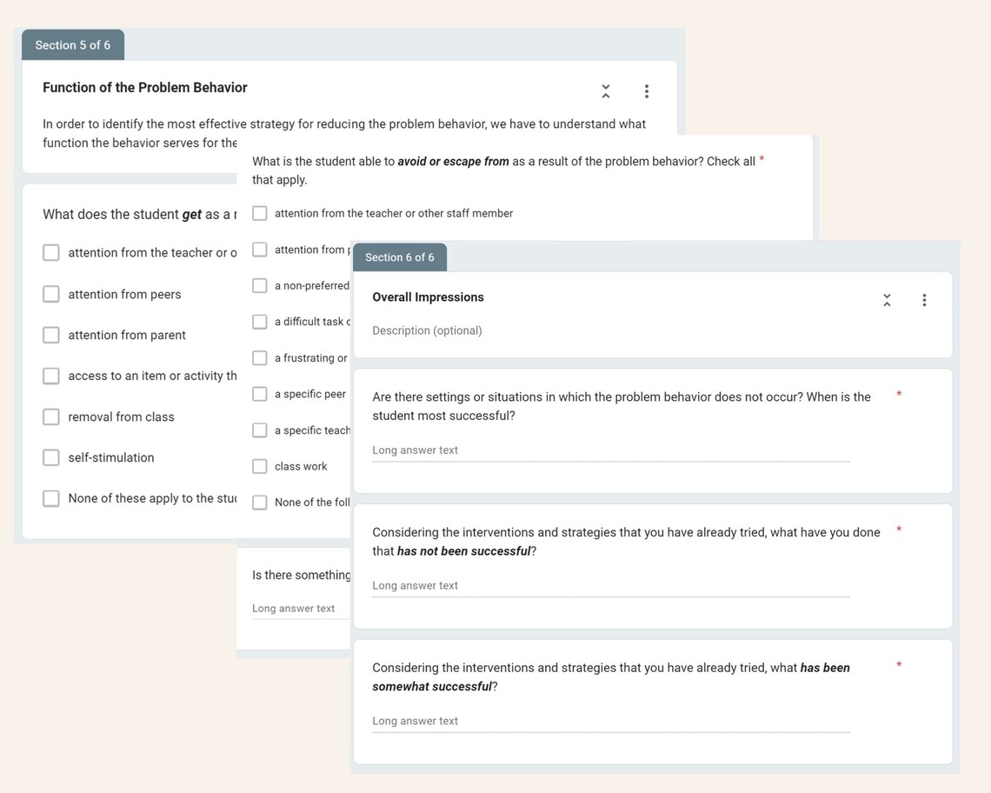Check the "removal from class" option

point(50,416)
